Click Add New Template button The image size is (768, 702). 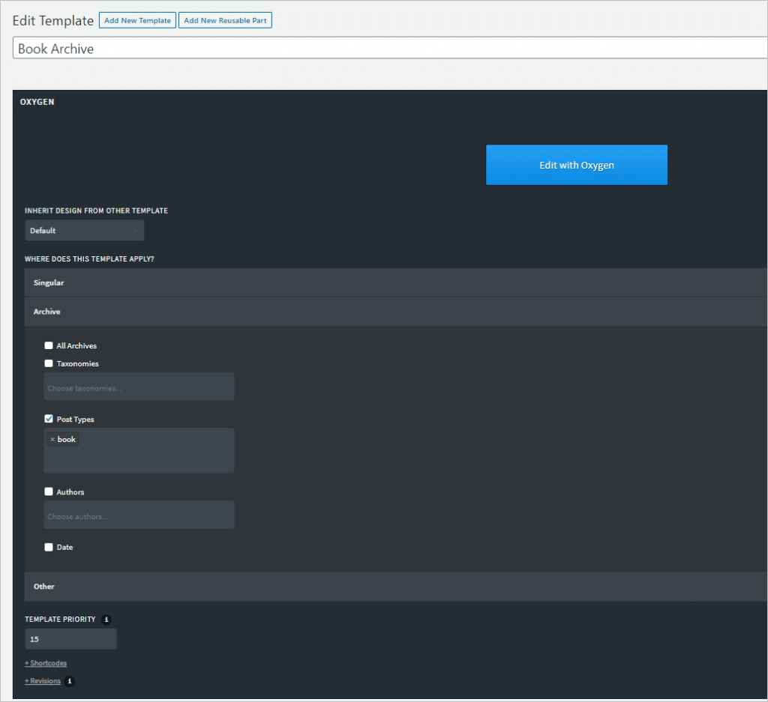(x=137, y=20)
